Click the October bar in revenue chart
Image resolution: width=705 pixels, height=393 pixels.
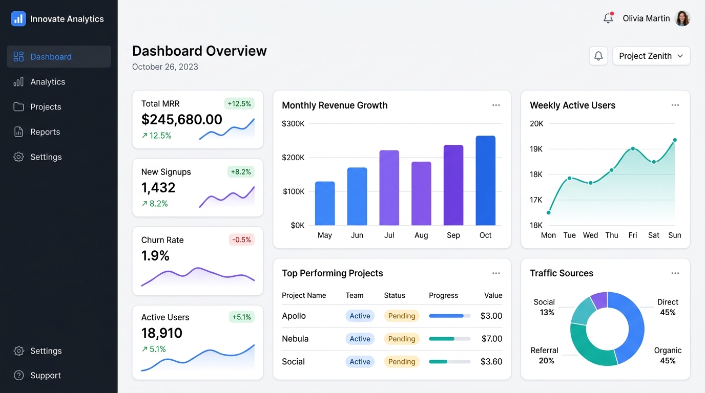pos(486,180)
